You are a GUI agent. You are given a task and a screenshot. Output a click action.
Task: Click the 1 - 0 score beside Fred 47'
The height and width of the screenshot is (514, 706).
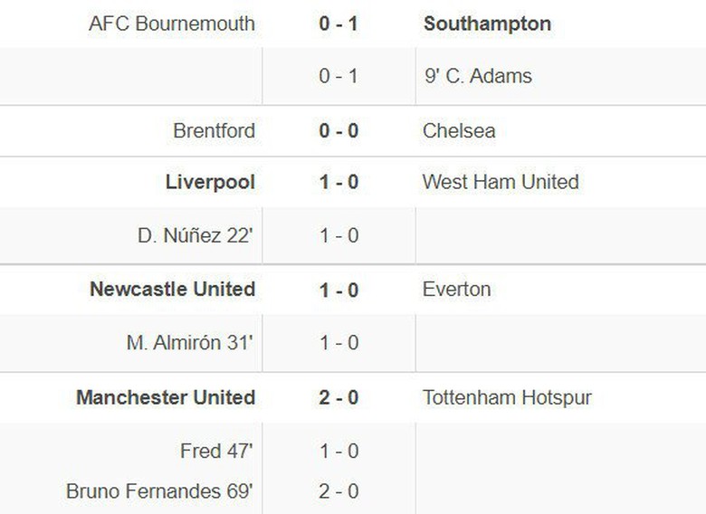tap(339, 451)
